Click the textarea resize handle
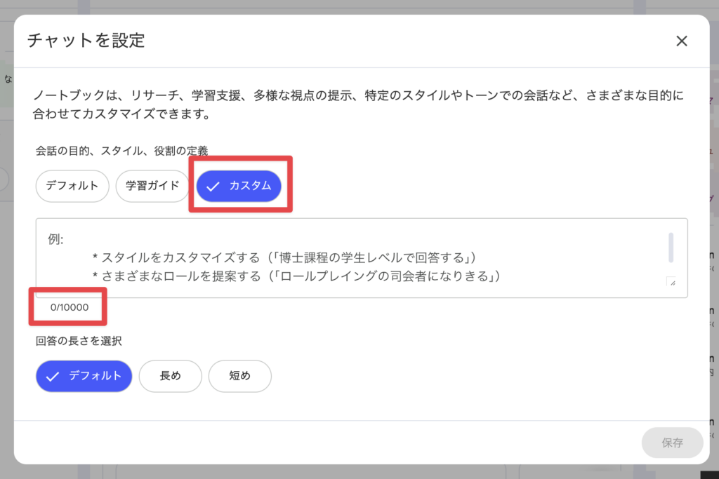 point(672,283)
